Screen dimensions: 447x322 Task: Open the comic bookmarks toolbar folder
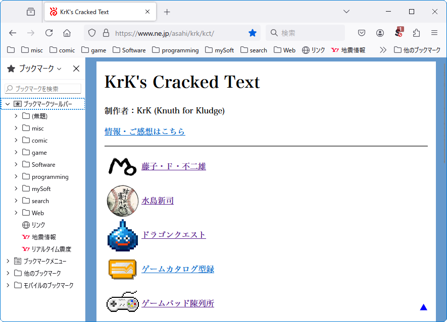point(62,50)
